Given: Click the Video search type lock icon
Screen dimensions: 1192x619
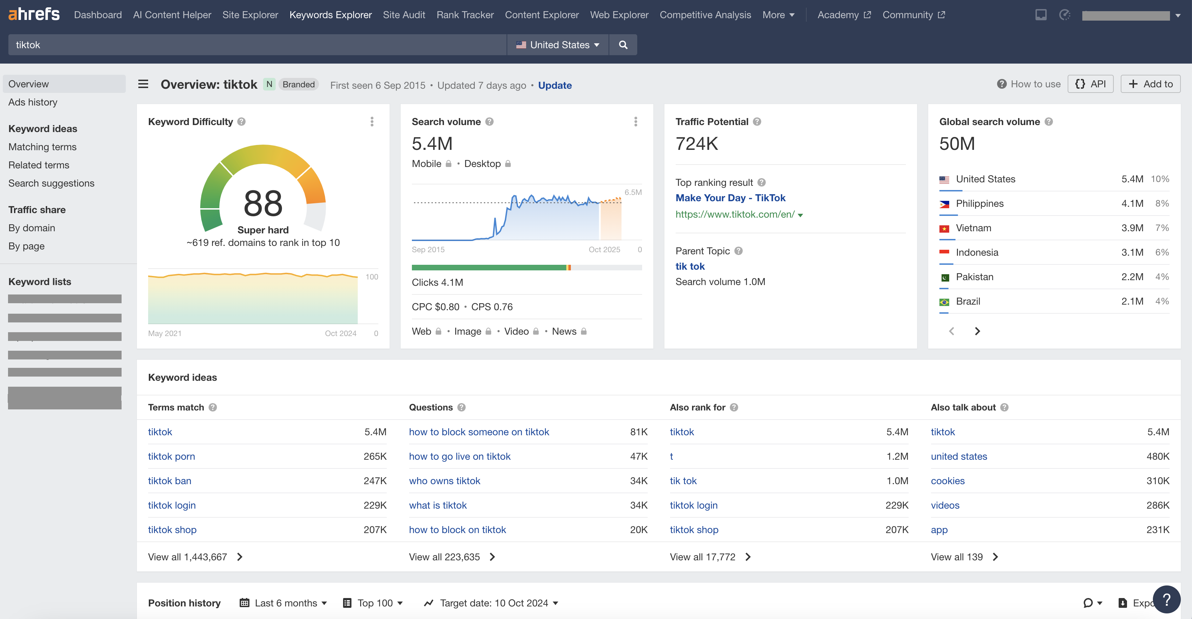Looking at the screenshot, I should 536,331.
